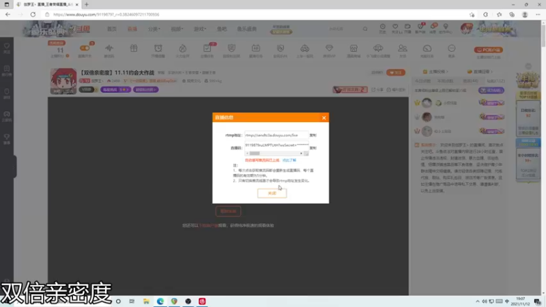Click the PC client download button

pos(488,50)
